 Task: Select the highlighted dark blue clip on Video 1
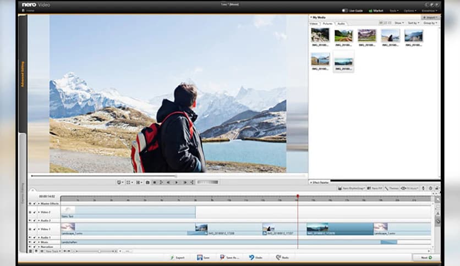[340, 229]
